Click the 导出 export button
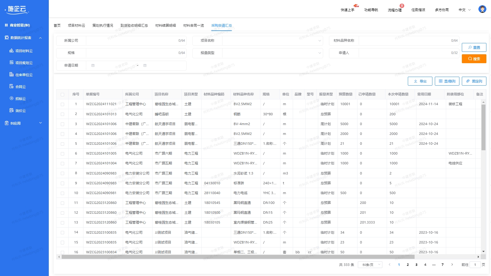The height and width of the screenshot is (276, 491). pos(420,81)
